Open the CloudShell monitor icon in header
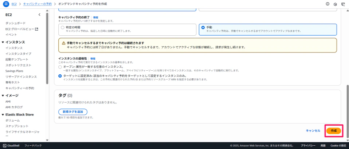 tap(343, 4)
